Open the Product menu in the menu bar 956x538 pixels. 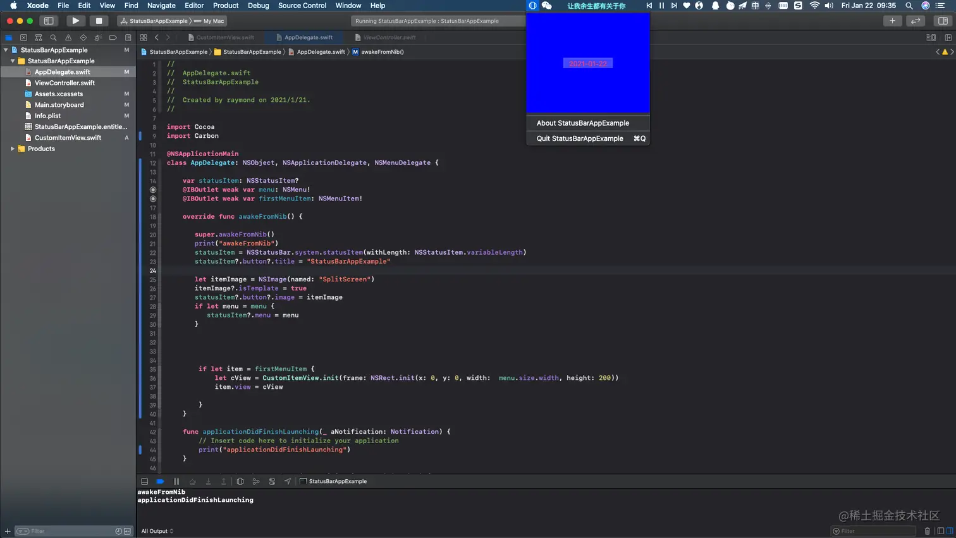pos(226,6)
